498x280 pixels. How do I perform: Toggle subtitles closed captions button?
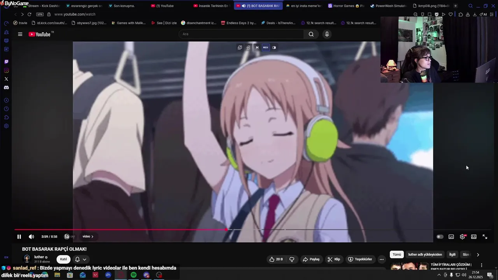pyautogui.click(x=451, y=236)
